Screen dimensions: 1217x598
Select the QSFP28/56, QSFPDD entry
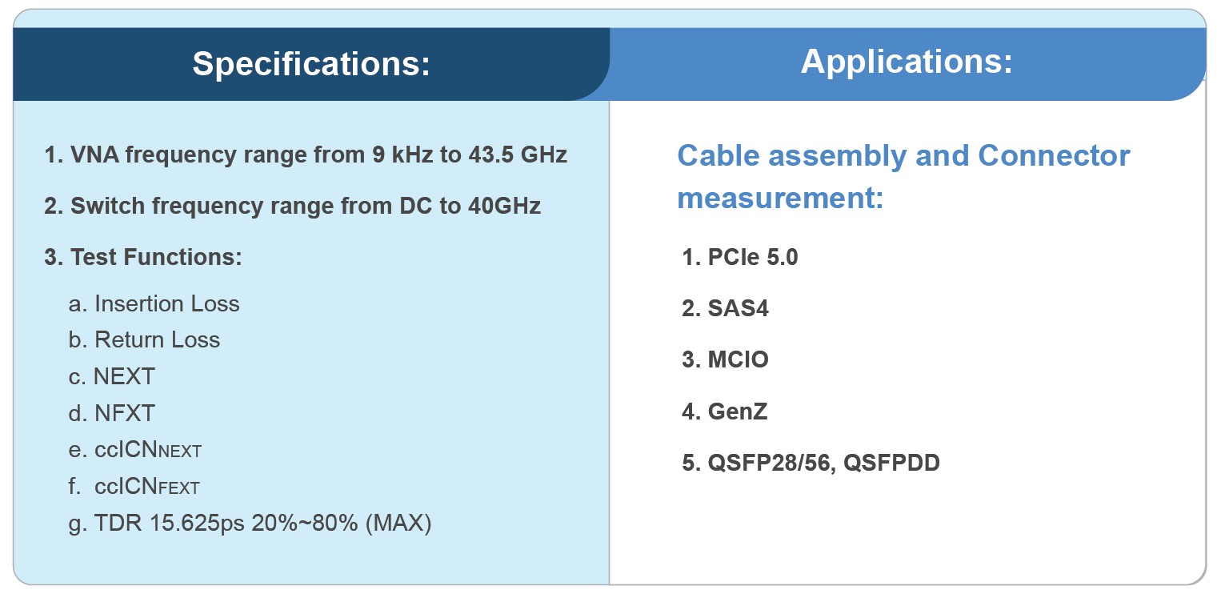click(811, 463)
